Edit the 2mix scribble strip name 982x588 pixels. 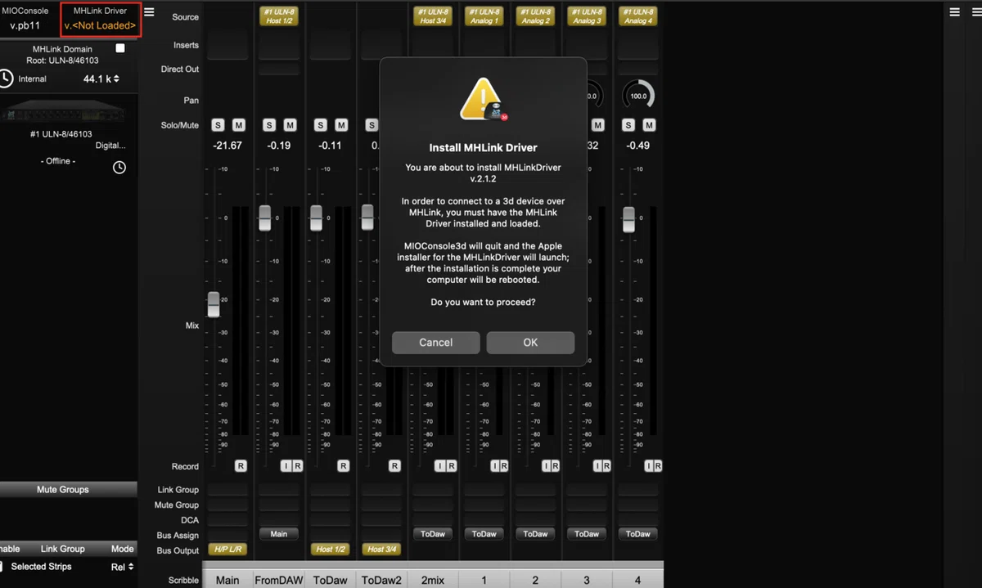(x=433, y=580)
